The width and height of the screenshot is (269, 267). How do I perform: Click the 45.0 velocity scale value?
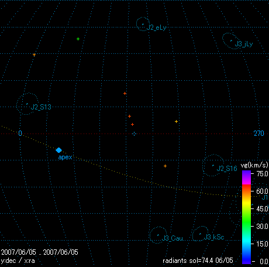point(262,209)
